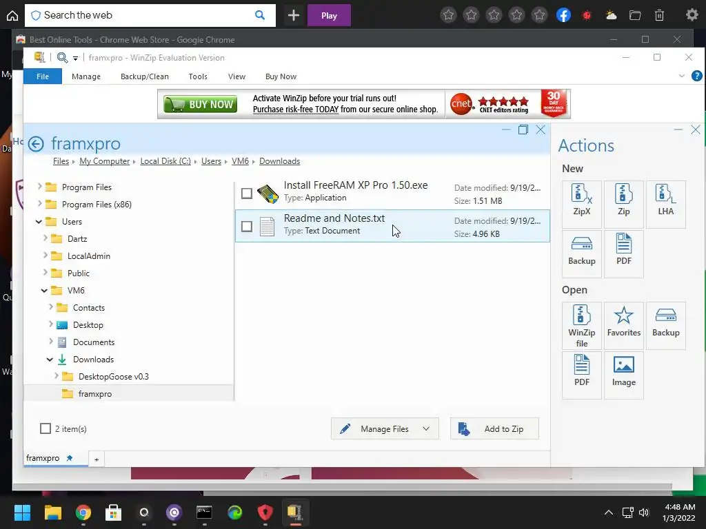Open the settings gear in top bar
The image size is (706, 529).
click(x=692, y=15)
